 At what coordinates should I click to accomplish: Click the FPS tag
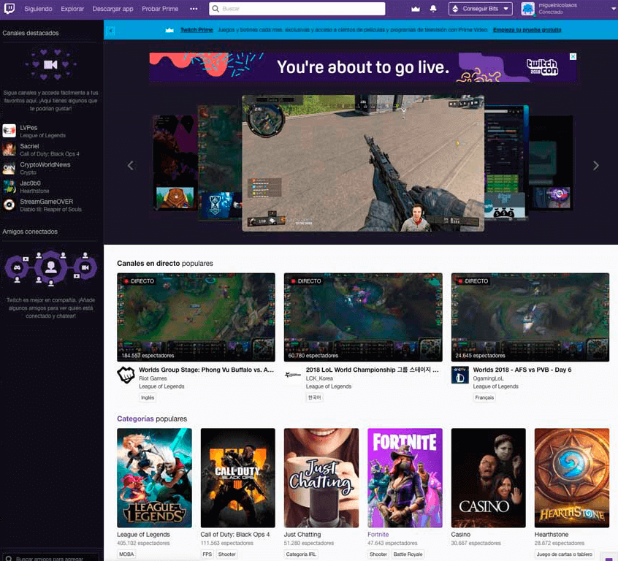click(207, 554)
